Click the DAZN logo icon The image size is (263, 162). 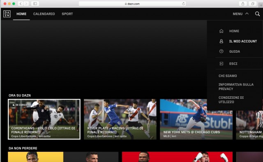coord(7,14)
